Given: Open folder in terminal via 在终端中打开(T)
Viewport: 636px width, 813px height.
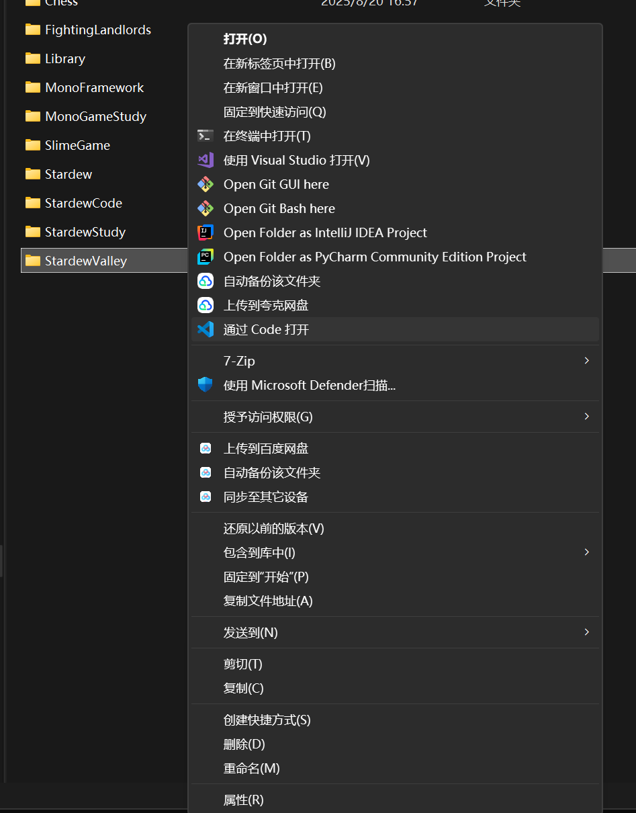Looking at the screenshot, I should (395, 136).
